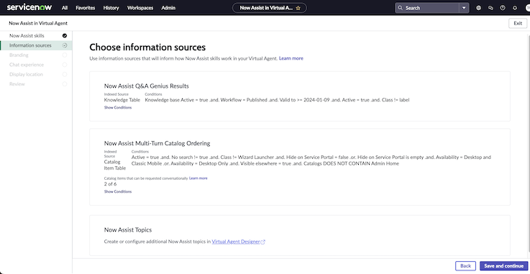Viewport: 530px width, 274px height.
Task: Select the Display location step
Action: pos(36,74)
